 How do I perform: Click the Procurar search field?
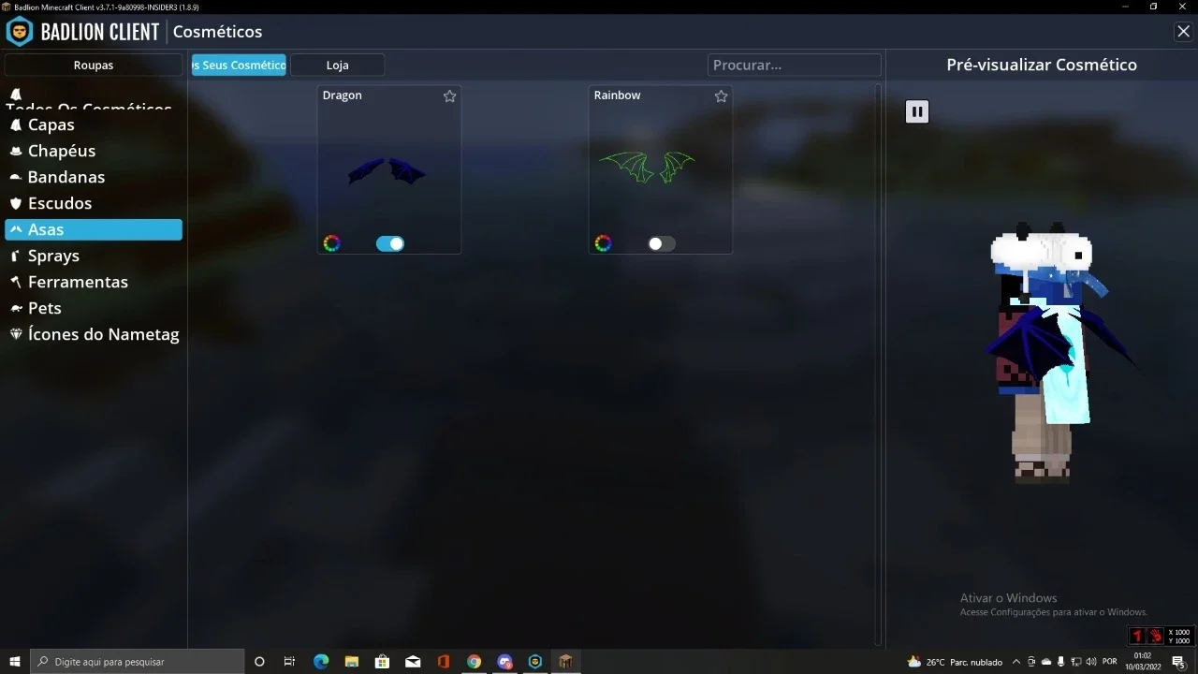tap(794, 65)
